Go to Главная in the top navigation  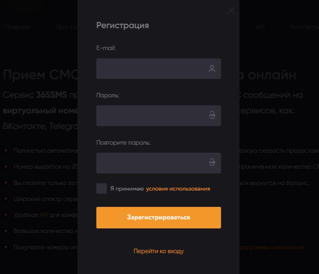(x=17, y=27)
